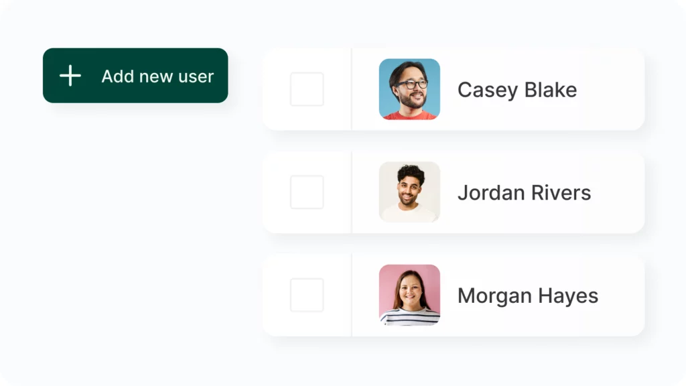Tick the checkbox for Casey Blake

307,89
